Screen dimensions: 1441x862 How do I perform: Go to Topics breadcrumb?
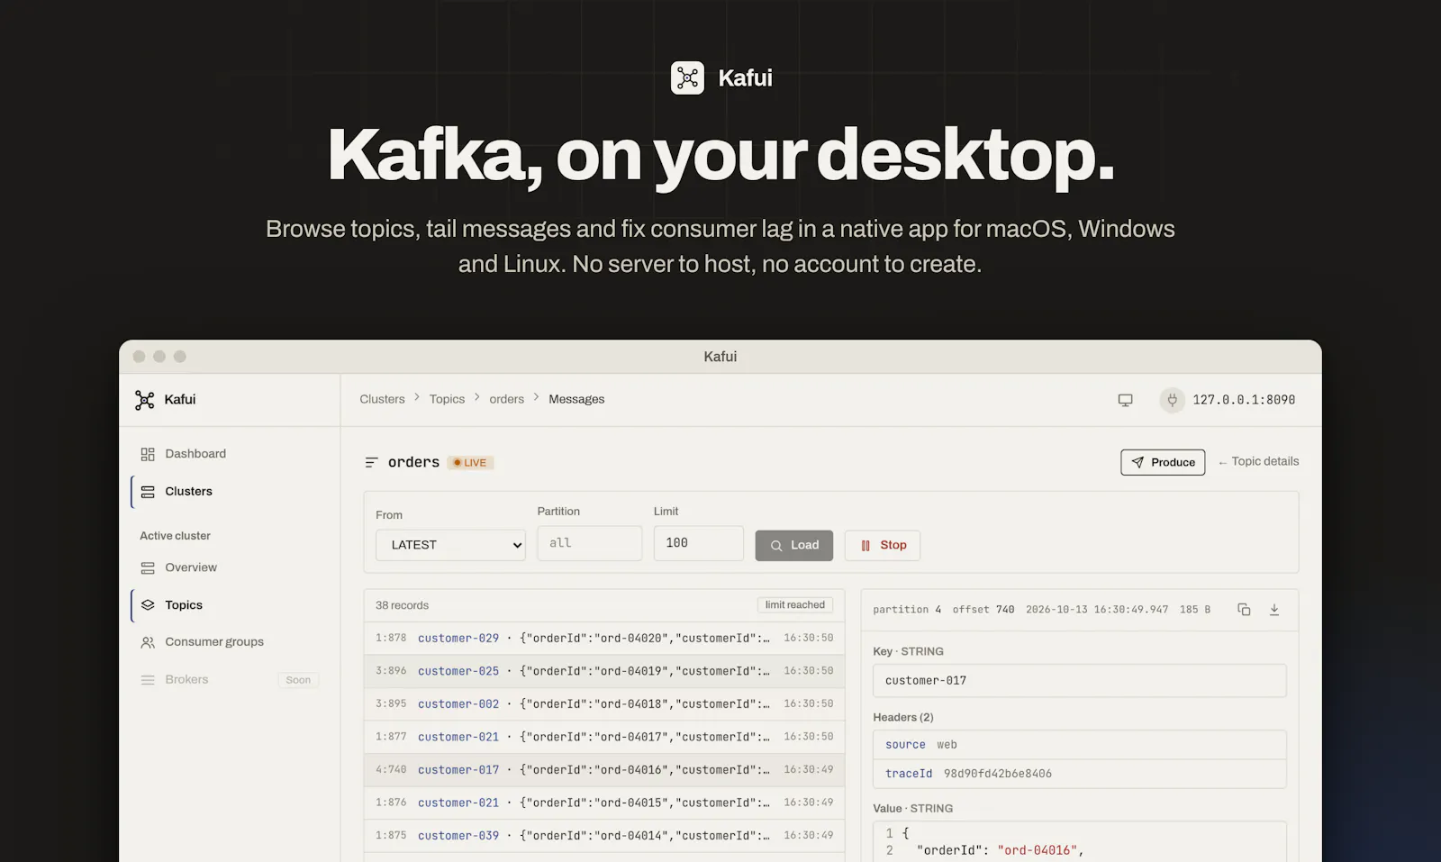pyautogui.click(x=447, y=399)
